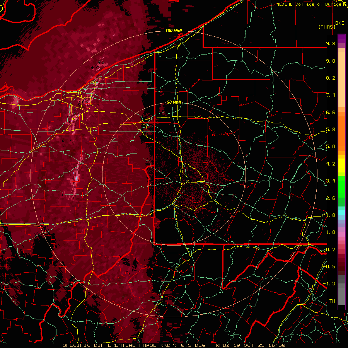Screen dimensions: 348x348
Task: Click the 3.4 scale value
Action: [x=331, y=181]
